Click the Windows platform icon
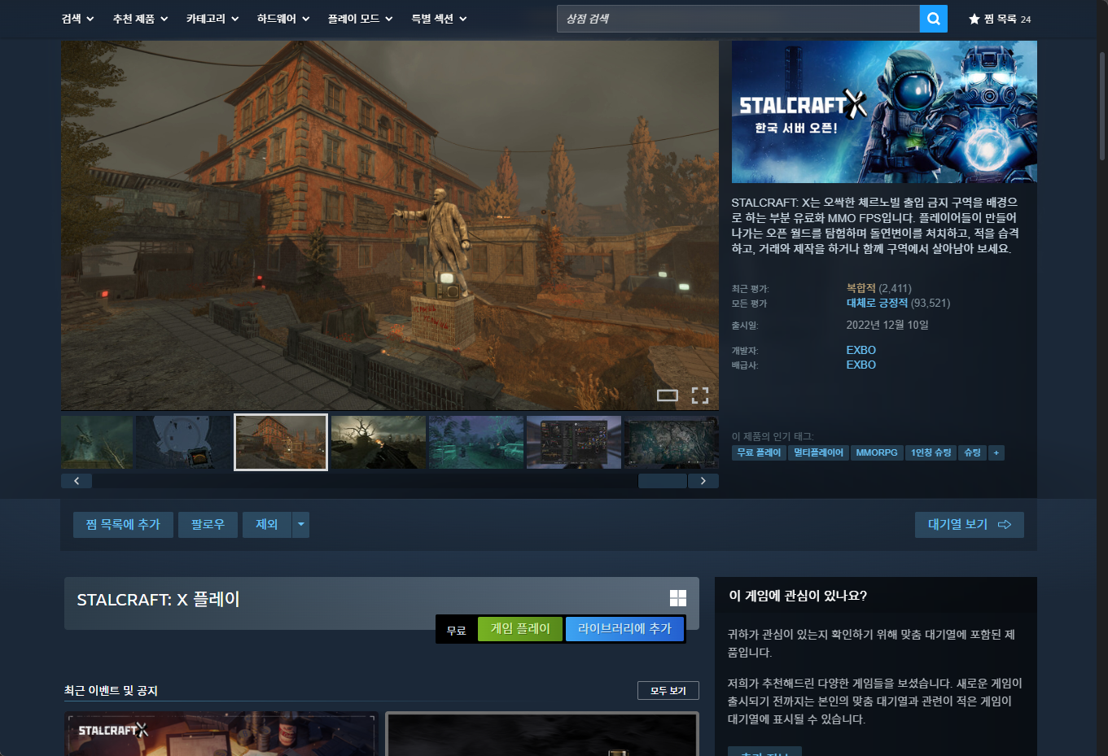Image resolution: width=1108 pixels, height=756 pixels. 678,598
